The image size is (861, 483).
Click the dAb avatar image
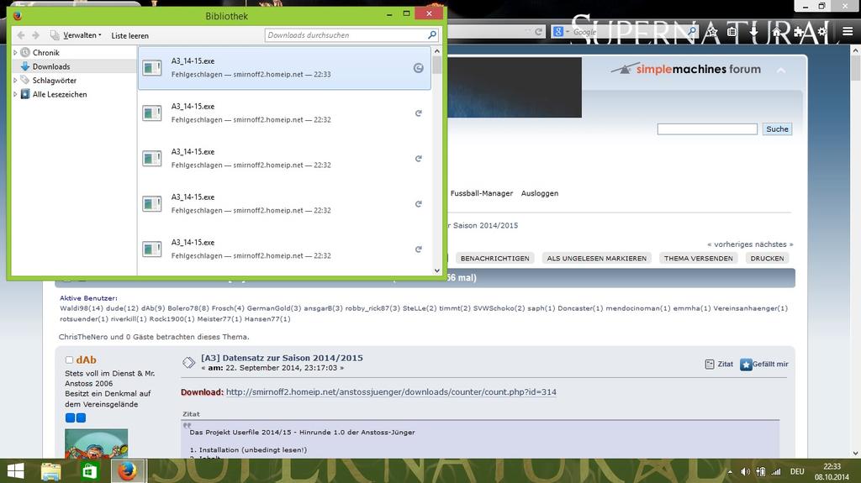[x=96, y=444]
